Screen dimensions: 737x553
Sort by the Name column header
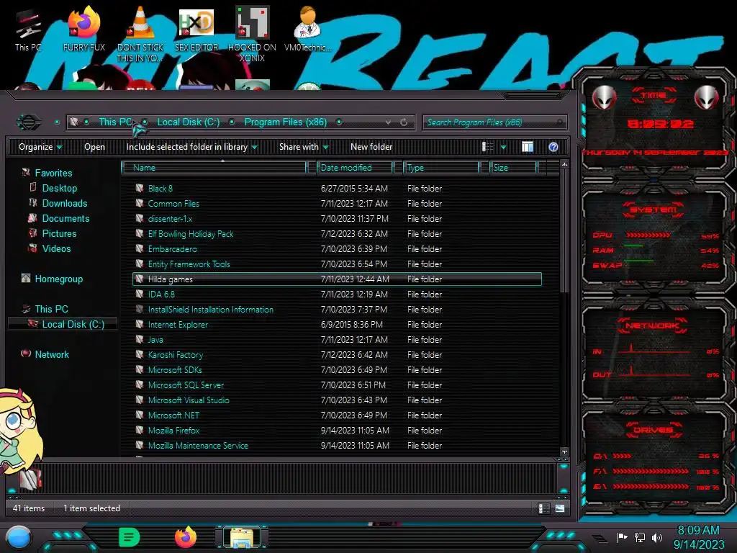(x=214, y=168)
